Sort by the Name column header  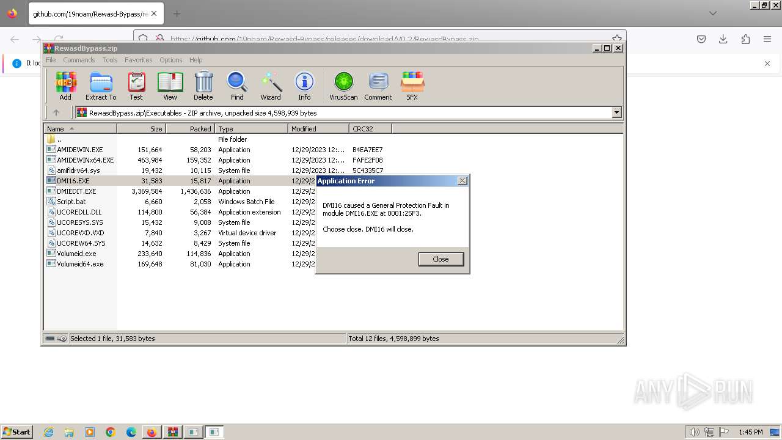click(80, 129)
